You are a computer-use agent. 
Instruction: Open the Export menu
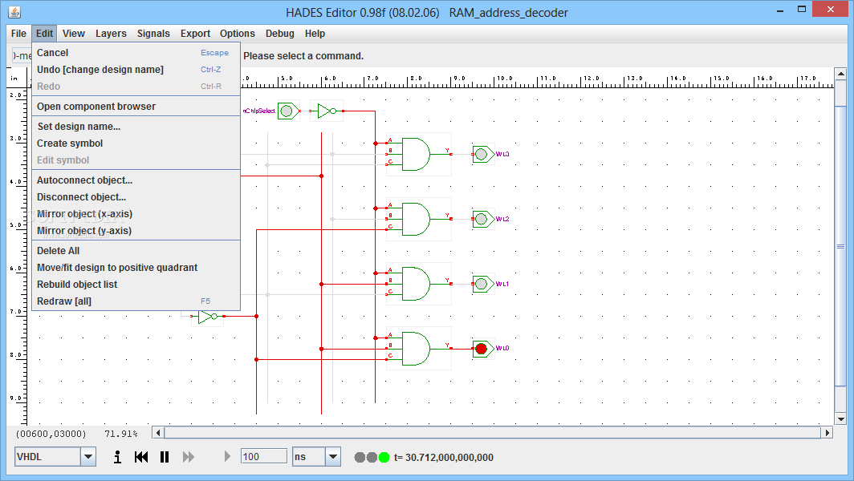pyautogui.click(x=196, y=34)
